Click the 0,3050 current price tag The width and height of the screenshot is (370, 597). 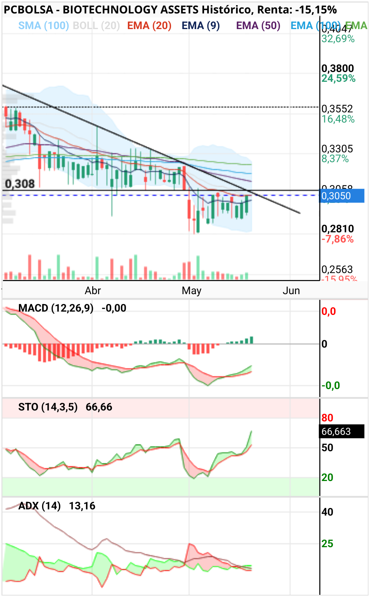(x=342, y=196)
